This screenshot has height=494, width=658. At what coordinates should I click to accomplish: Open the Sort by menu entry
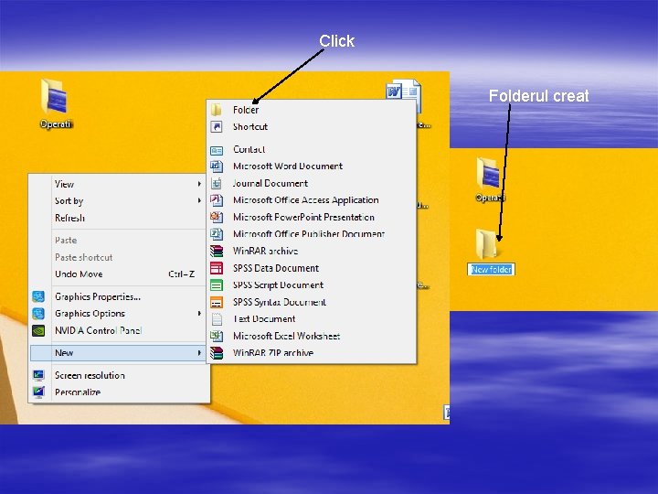[x=119, y=200]
